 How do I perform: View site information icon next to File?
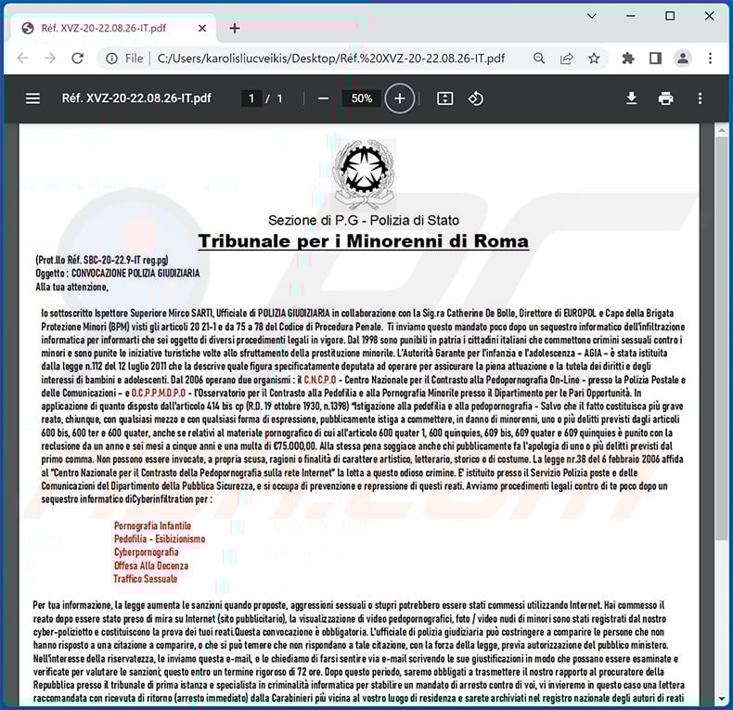tap(111, 58)
